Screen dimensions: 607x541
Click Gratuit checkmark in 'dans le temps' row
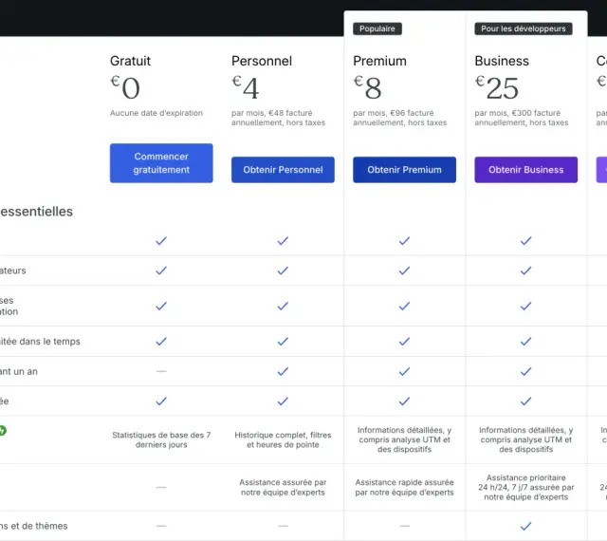(161, 342)
